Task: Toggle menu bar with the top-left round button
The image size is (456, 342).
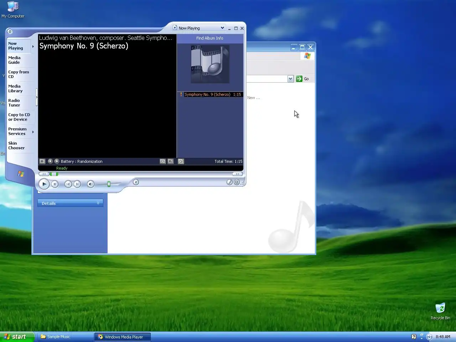Action: 10,31
